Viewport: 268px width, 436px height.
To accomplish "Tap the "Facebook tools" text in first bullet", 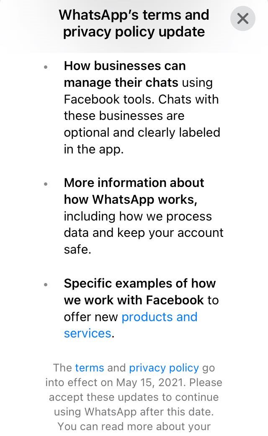I will pos(109,99).
